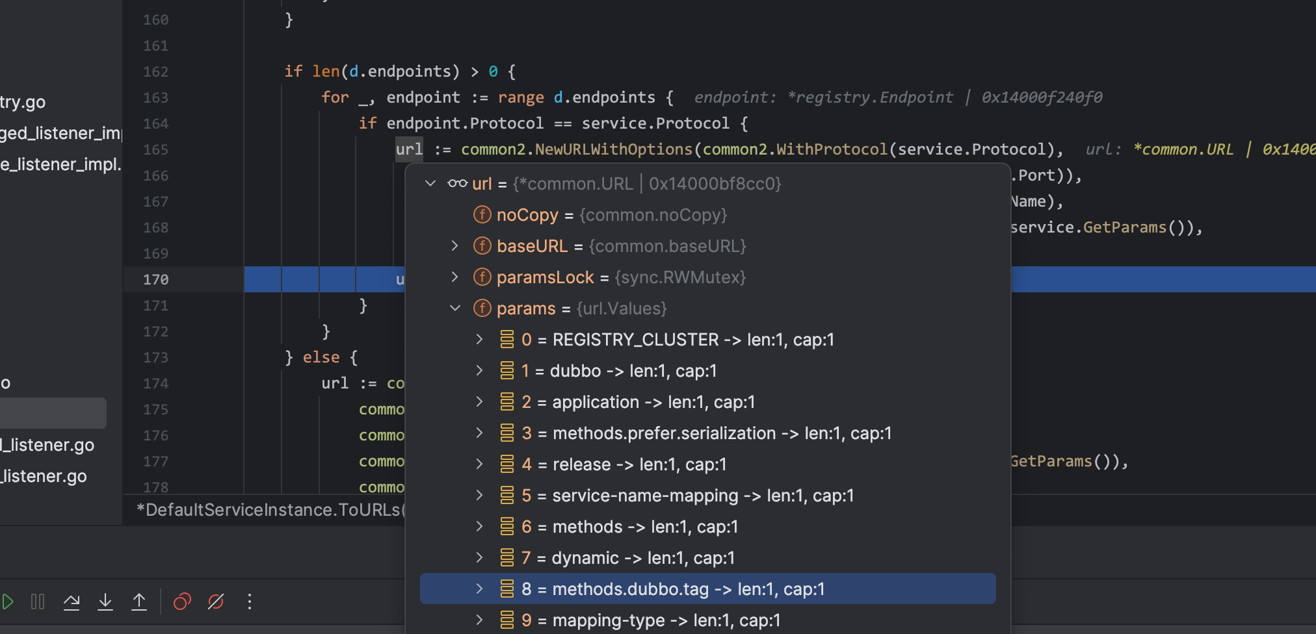Click the params field icon
The height and width of the screenshot is (634, 1316).
click(x=482, y=308)
